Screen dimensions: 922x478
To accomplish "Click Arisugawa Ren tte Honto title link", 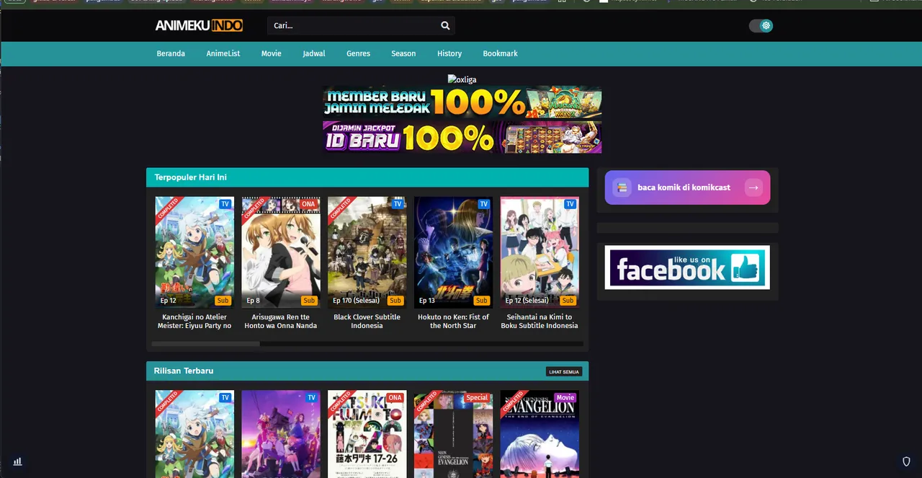I will (x=281, y=322).
